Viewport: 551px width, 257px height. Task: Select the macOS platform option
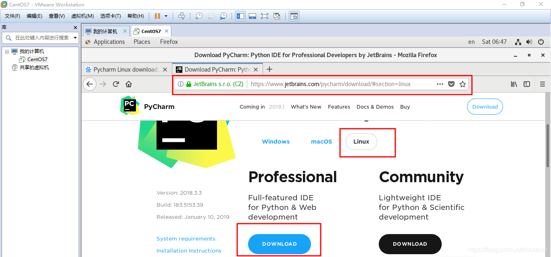(x=321, y=142)
